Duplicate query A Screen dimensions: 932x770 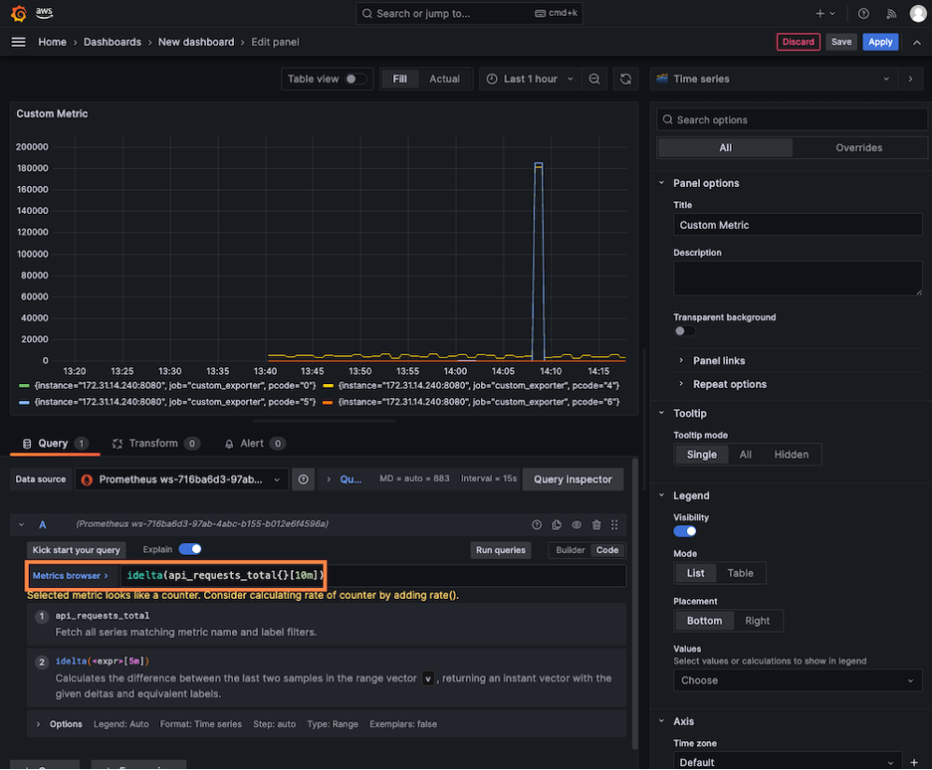point(557,524)
